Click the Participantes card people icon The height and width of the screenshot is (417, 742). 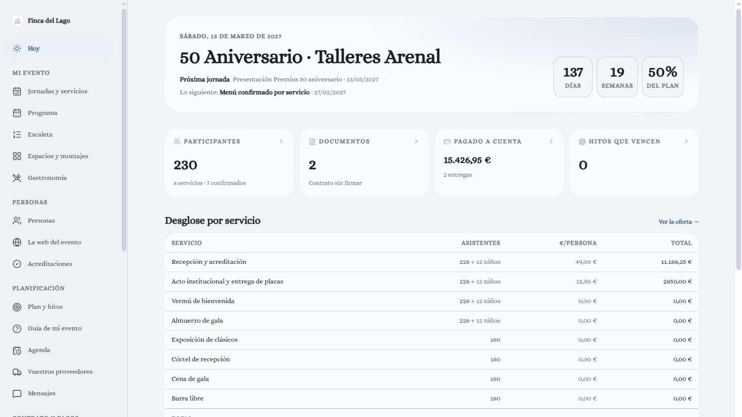coord(177,141)
